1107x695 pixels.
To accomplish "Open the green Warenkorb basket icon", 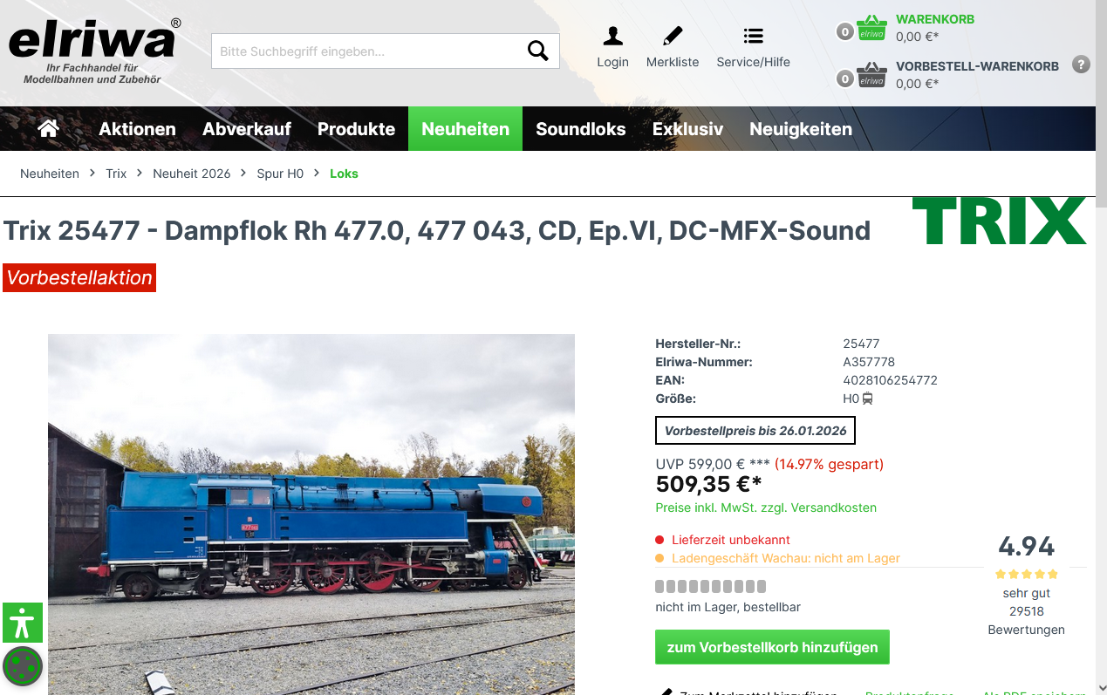I will pos(871,28).
